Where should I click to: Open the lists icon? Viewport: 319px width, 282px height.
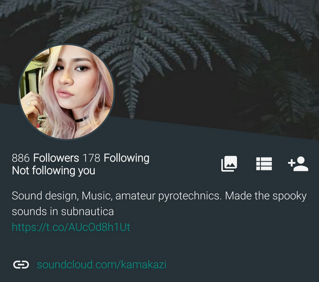click(x=264, y=164)
